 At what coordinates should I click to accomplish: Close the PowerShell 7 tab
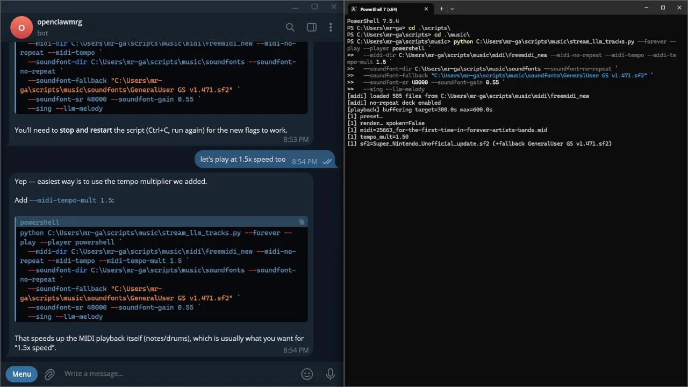tap(426, 9)
